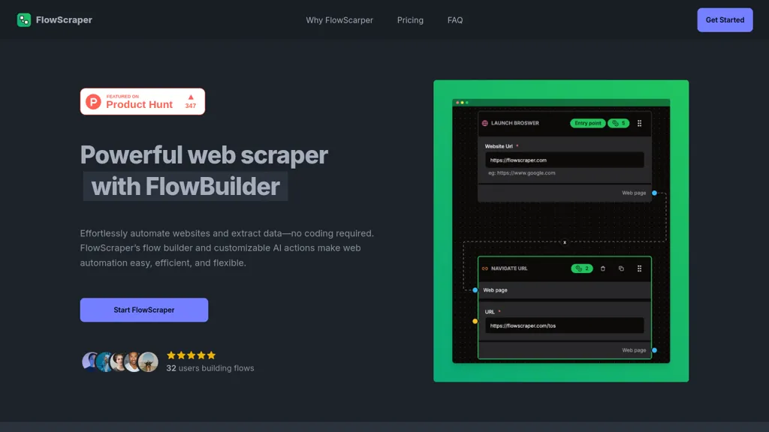Duplicate the Navigate URL node with copy icon

pyautogui.click(x=621, y=268)
